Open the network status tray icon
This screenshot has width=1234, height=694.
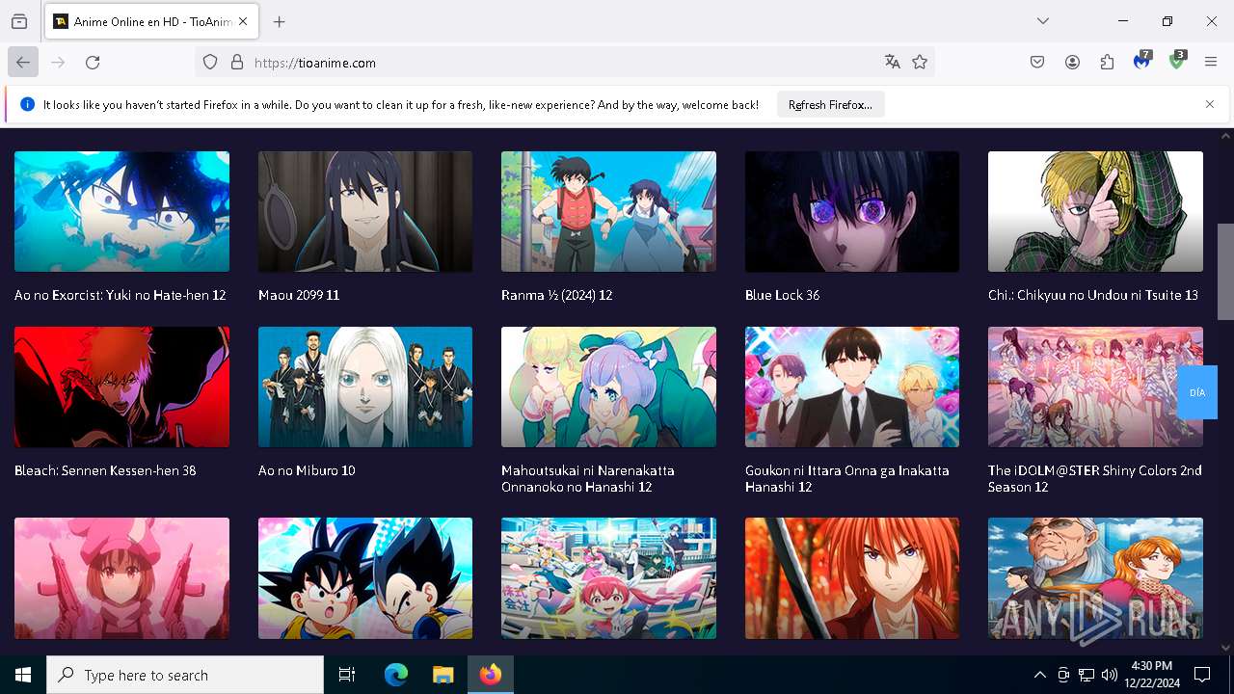(1086, 675)
